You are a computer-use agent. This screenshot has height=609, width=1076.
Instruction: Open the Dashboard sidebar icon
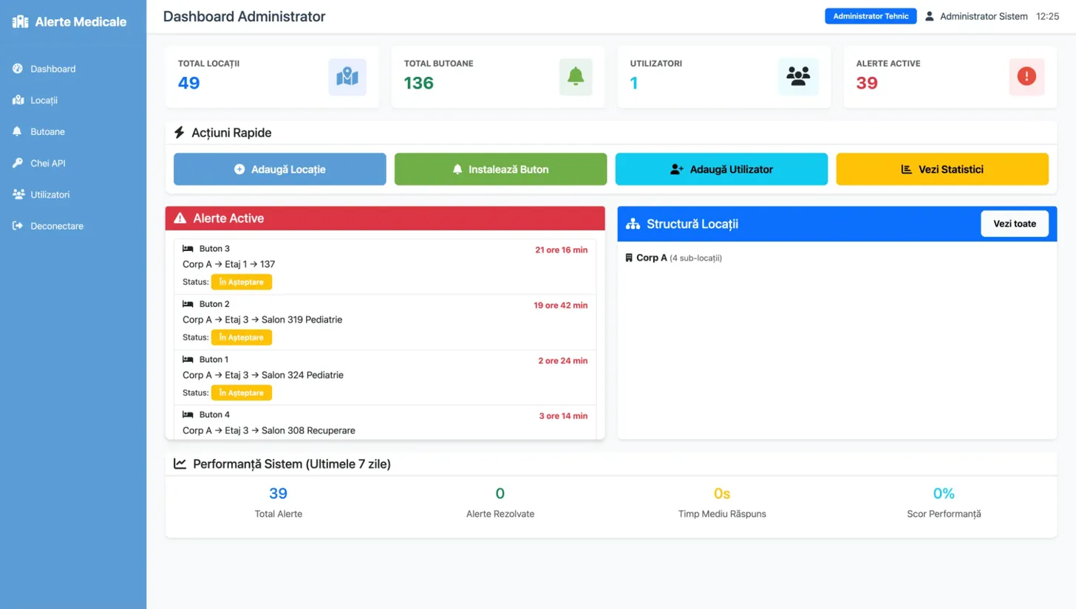click(x=18, y=69)
